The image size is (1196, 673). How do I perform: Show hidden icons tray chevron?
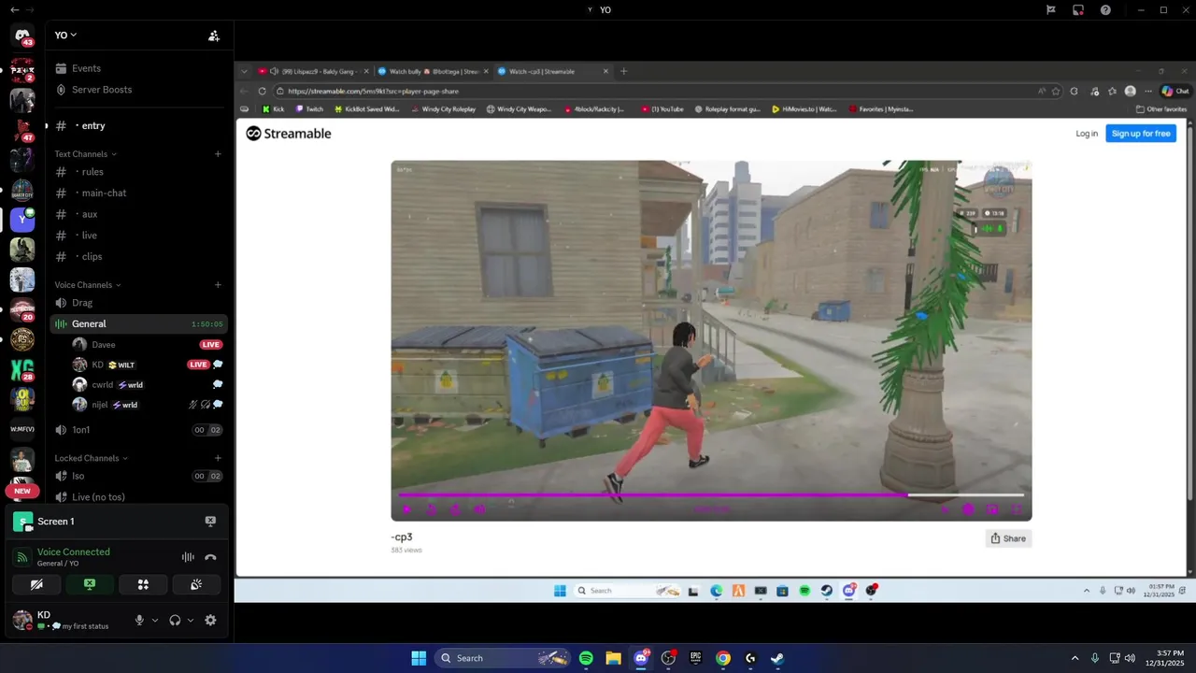coord(1075,658)
